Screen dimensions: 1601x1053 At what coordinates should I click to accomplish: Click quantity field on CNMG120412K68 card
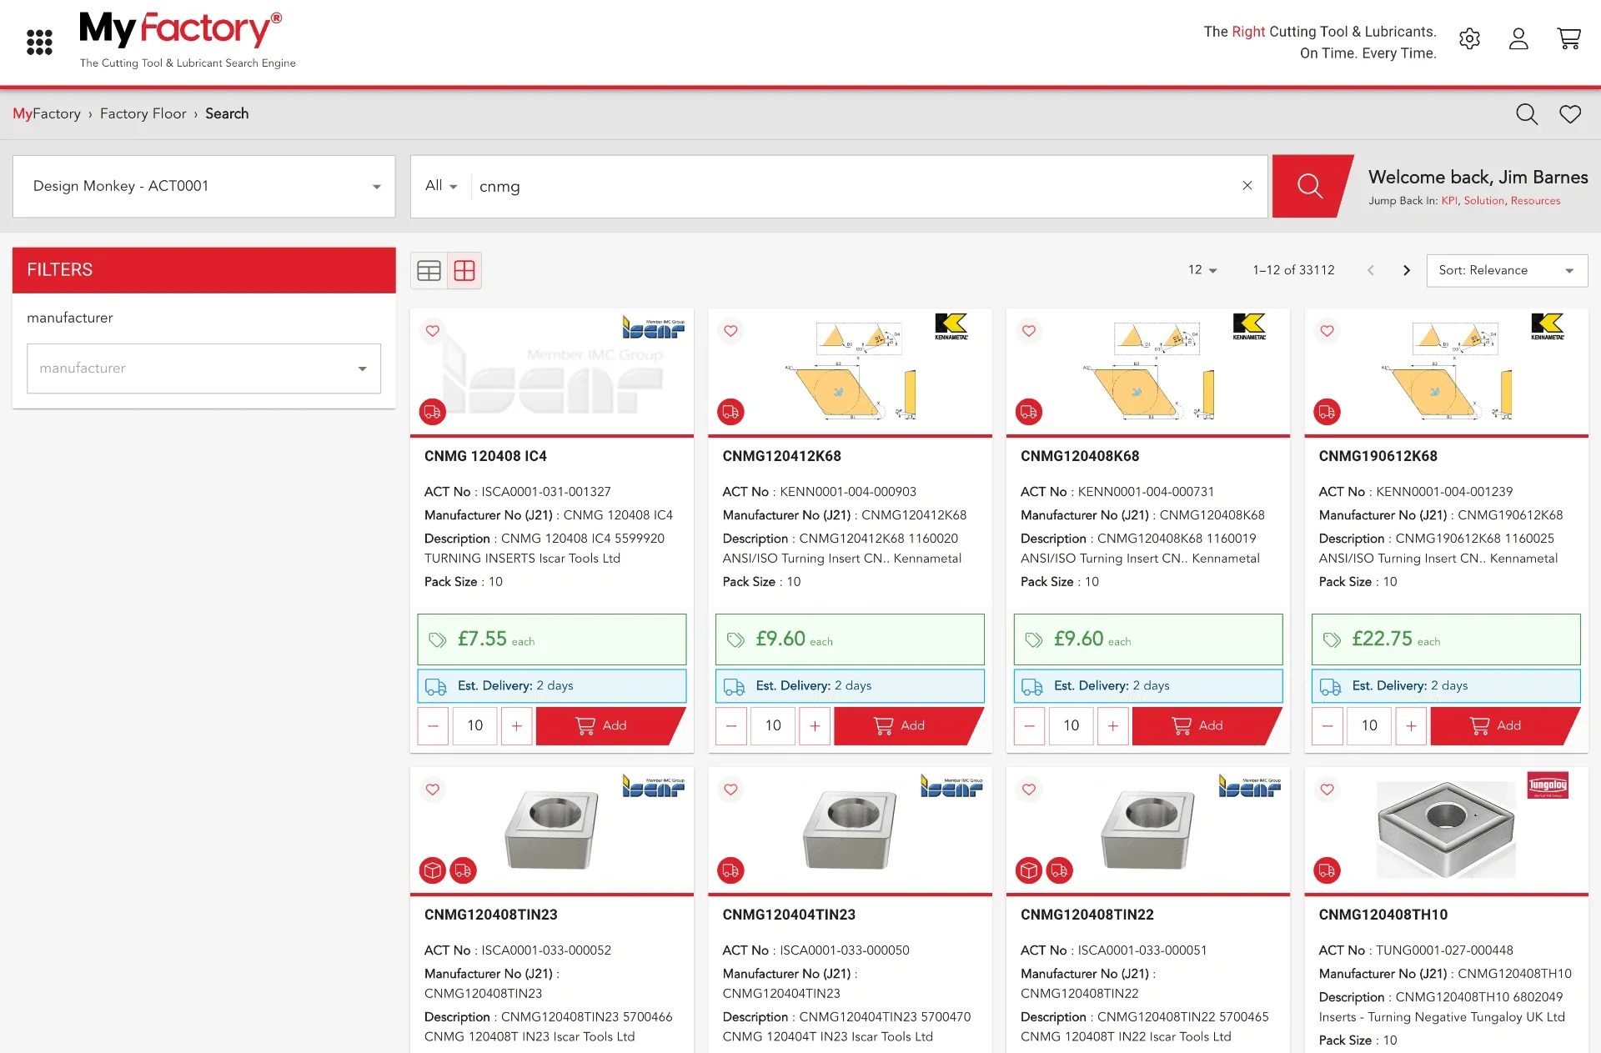tap(773, 725)
